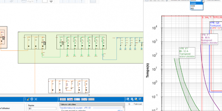Click the zoom-to-fit frame icon
The image size is (222, 111).
click(x=36, y=99)
